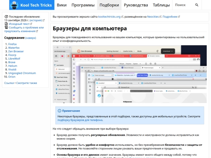Click the bold text удобно и комфортно

point(100,145)
